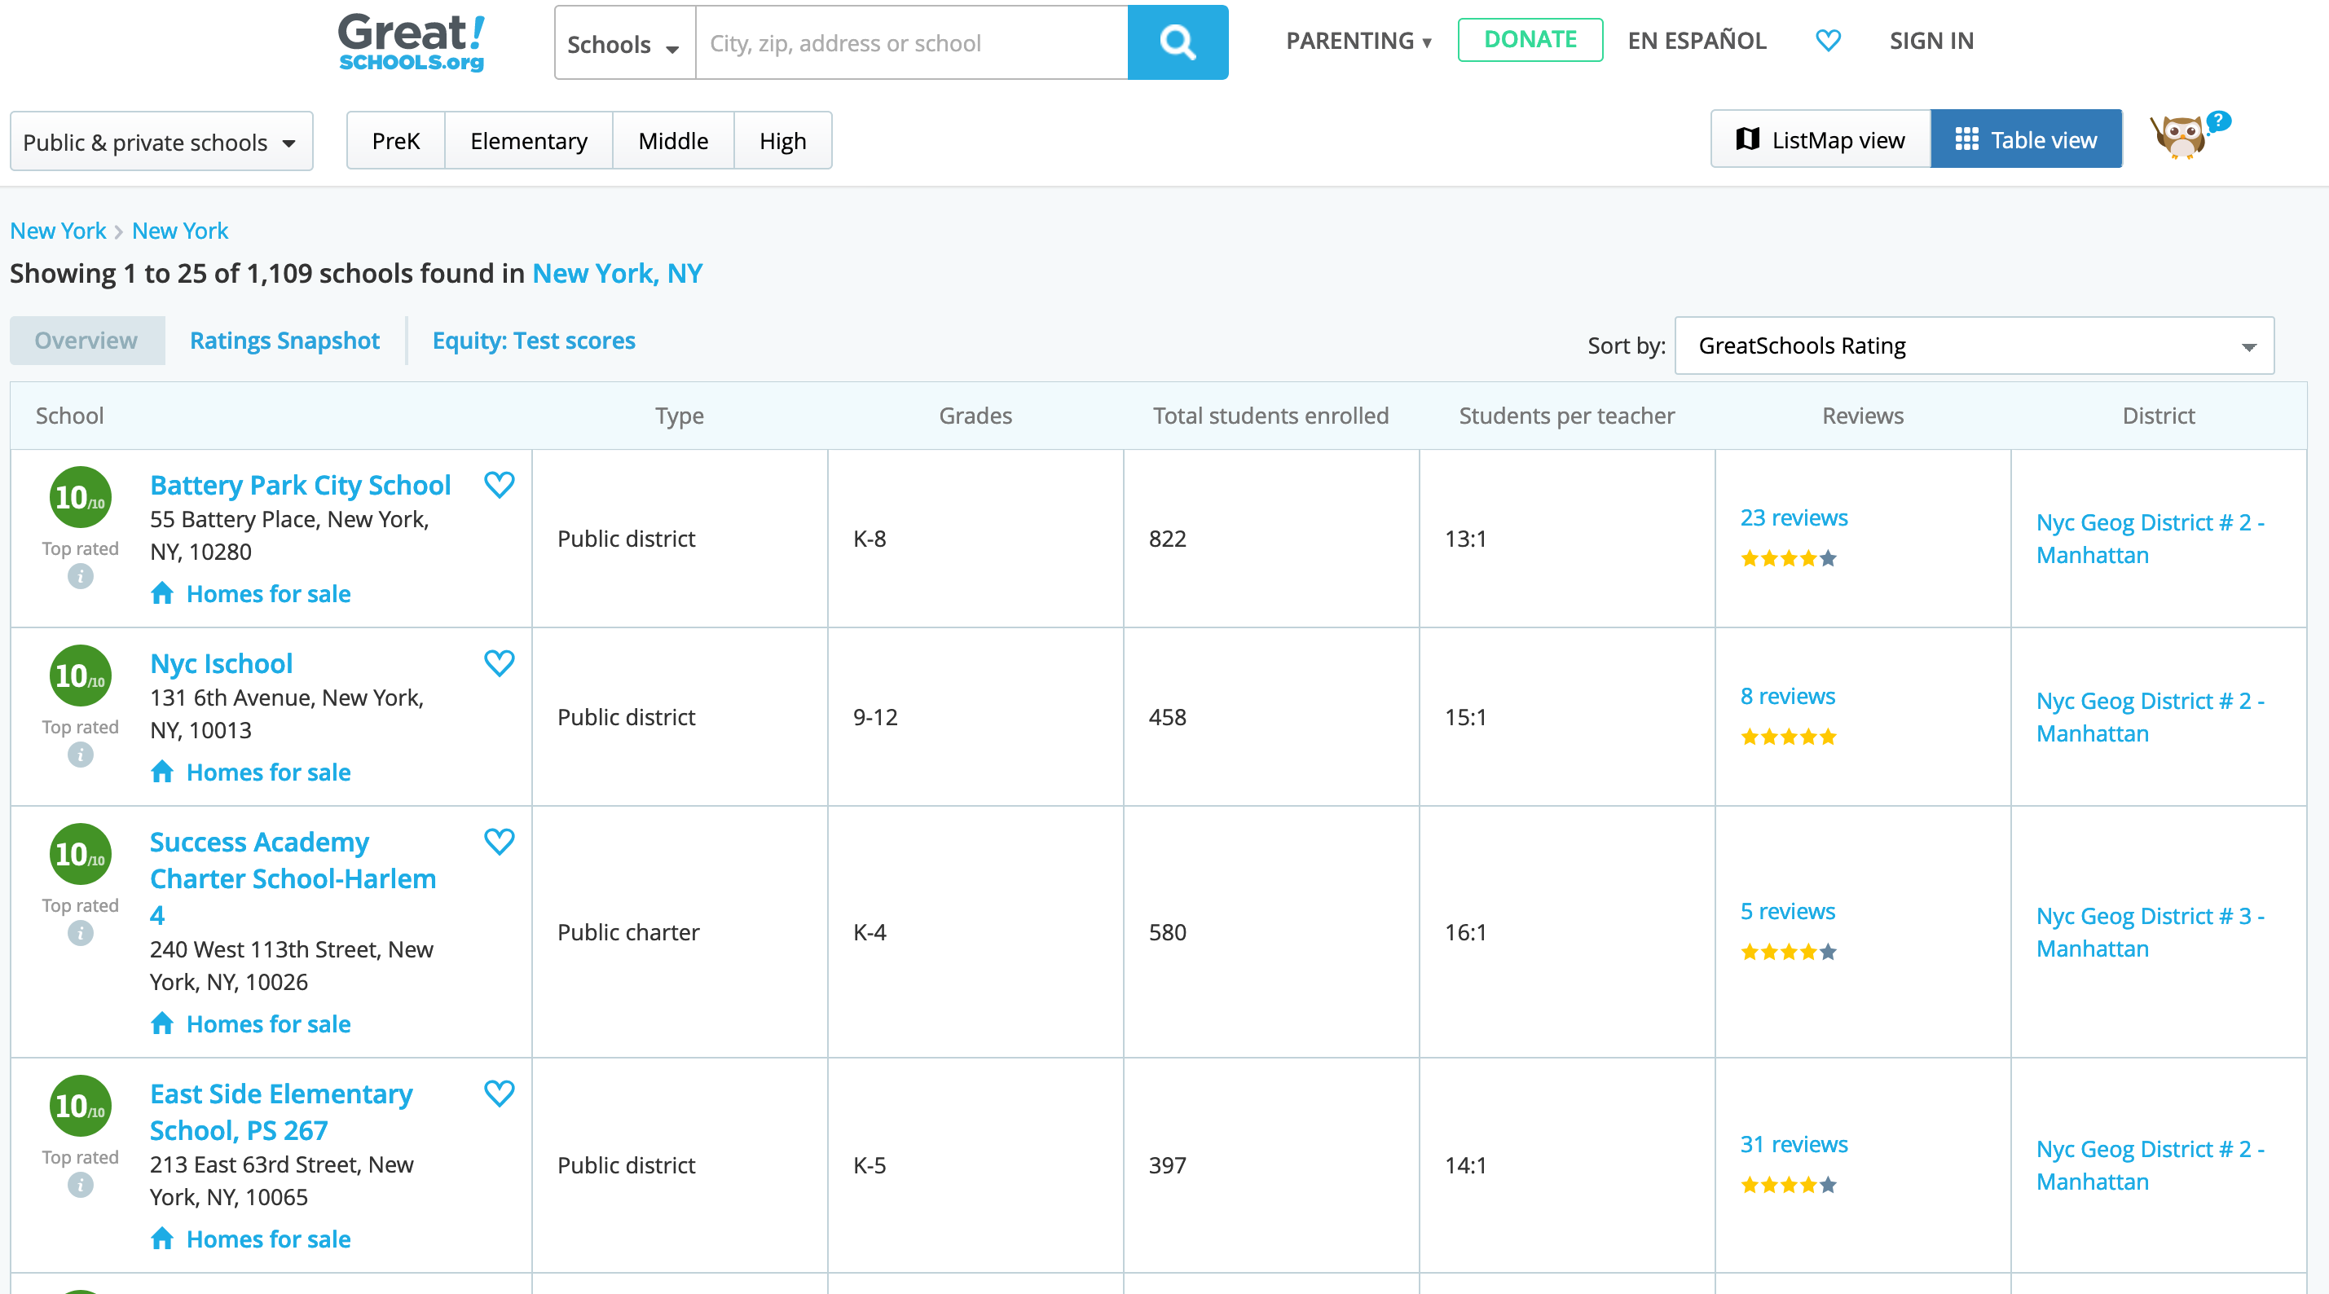The image size is (2329, 1294).
Task: Click info icon under Battery Park rating
Action: (x=81, y=576)
